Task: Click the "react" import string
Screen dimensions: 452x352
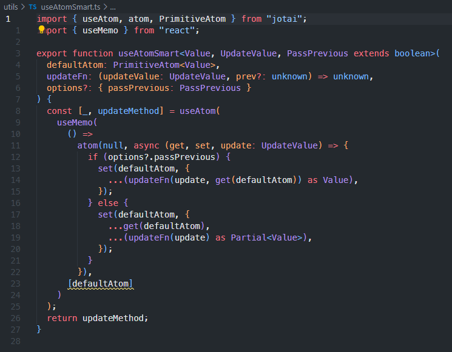Action: pos(176,30)
